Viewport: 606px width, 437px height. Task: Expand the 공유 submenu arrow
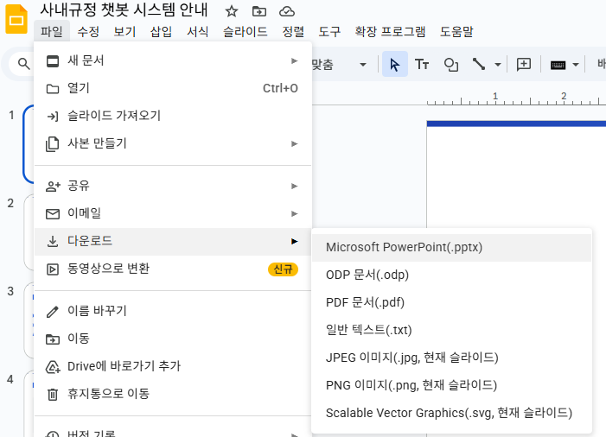[295, 186]
